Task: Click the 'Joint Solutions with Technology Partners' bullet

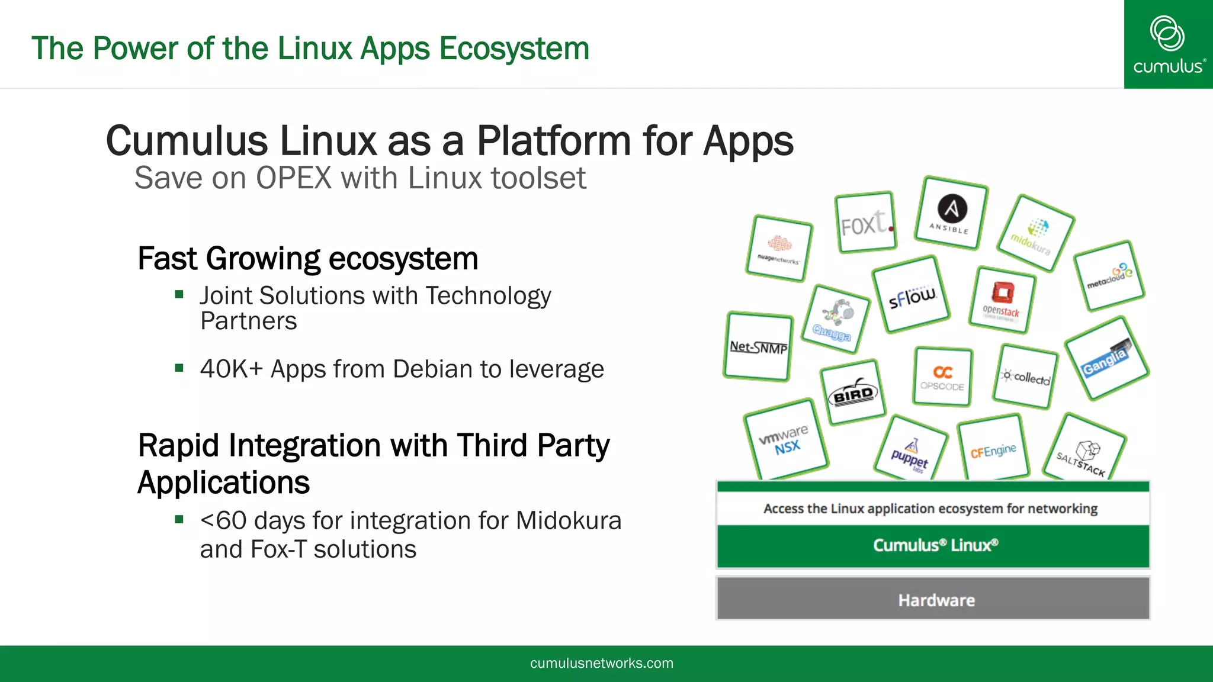Action: [x=376, y=308]
